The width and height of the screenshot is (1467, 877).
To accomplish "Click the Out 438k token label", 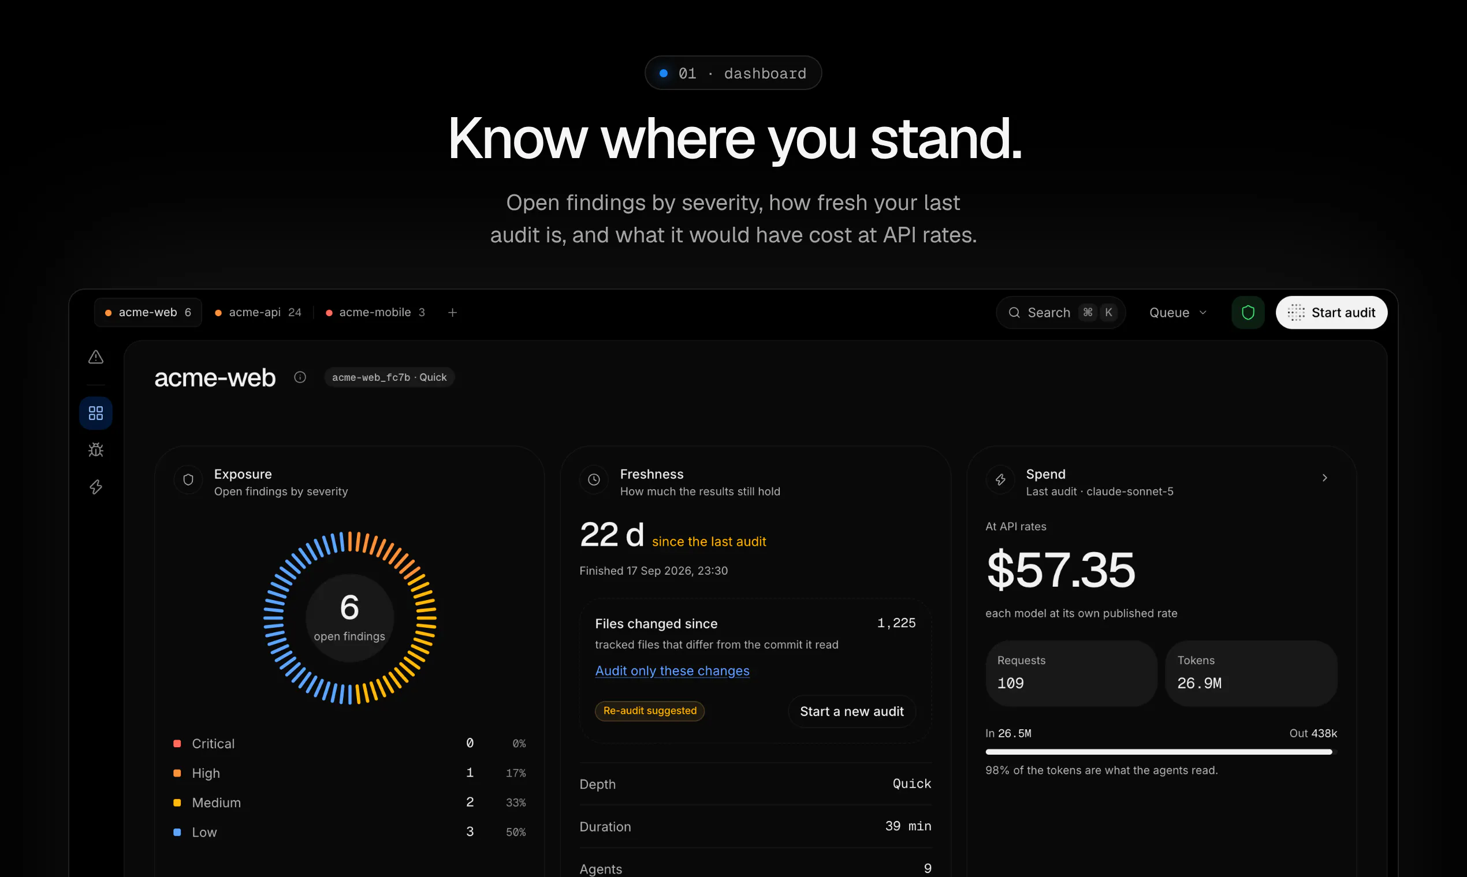I will coord(1313,733).
